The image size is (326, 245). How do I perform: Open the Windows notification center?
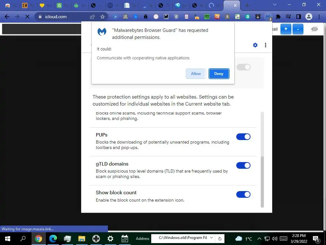(x=316, y=239)
